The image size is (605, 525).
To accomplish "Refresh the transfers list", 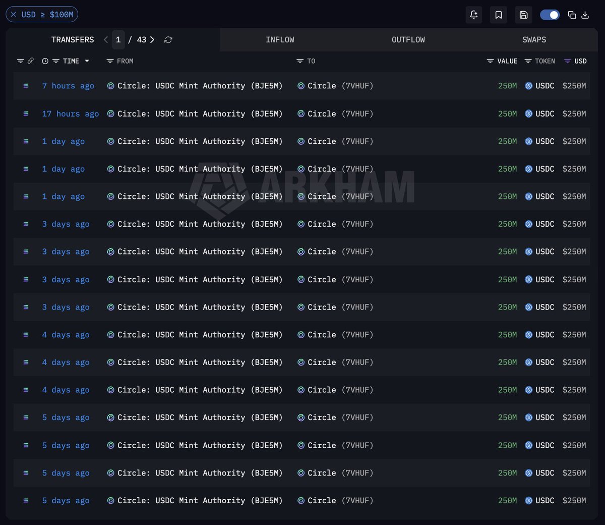I will tap(168, 39).
